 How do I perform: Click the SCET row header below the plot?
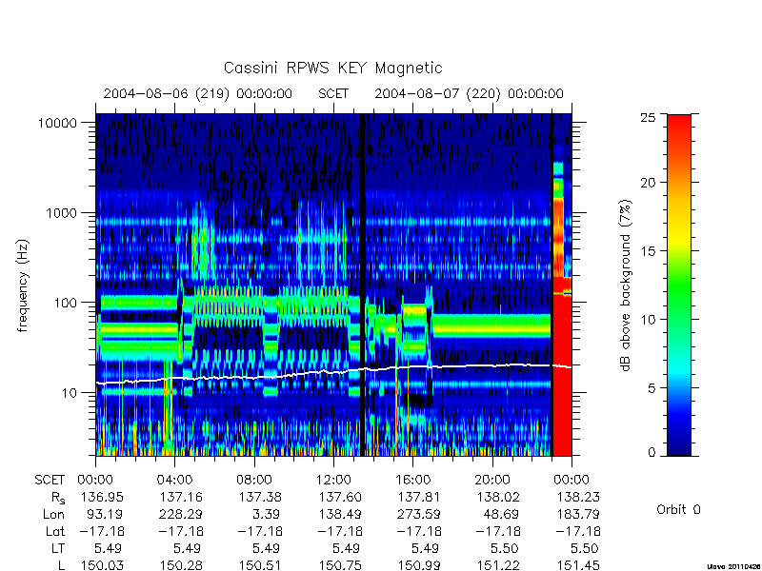(50, 481)
